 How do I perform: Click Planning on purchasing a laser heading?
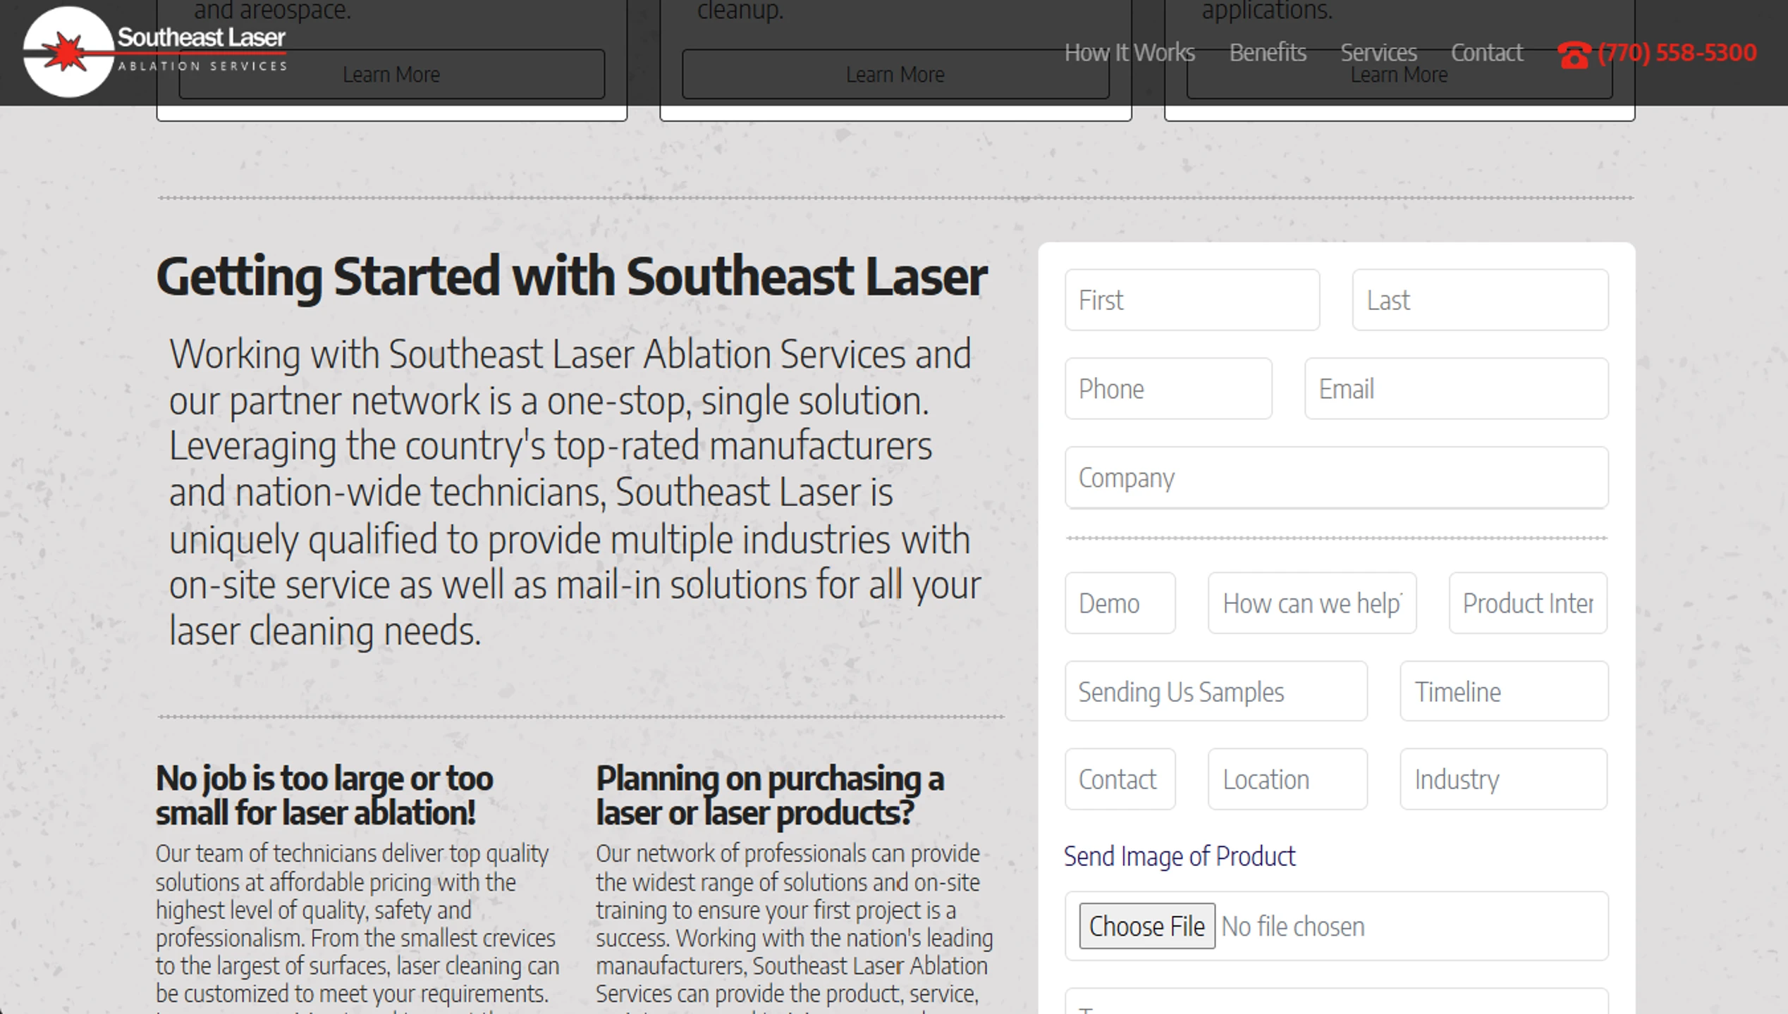pyautogui.click(x=770, y=796)
